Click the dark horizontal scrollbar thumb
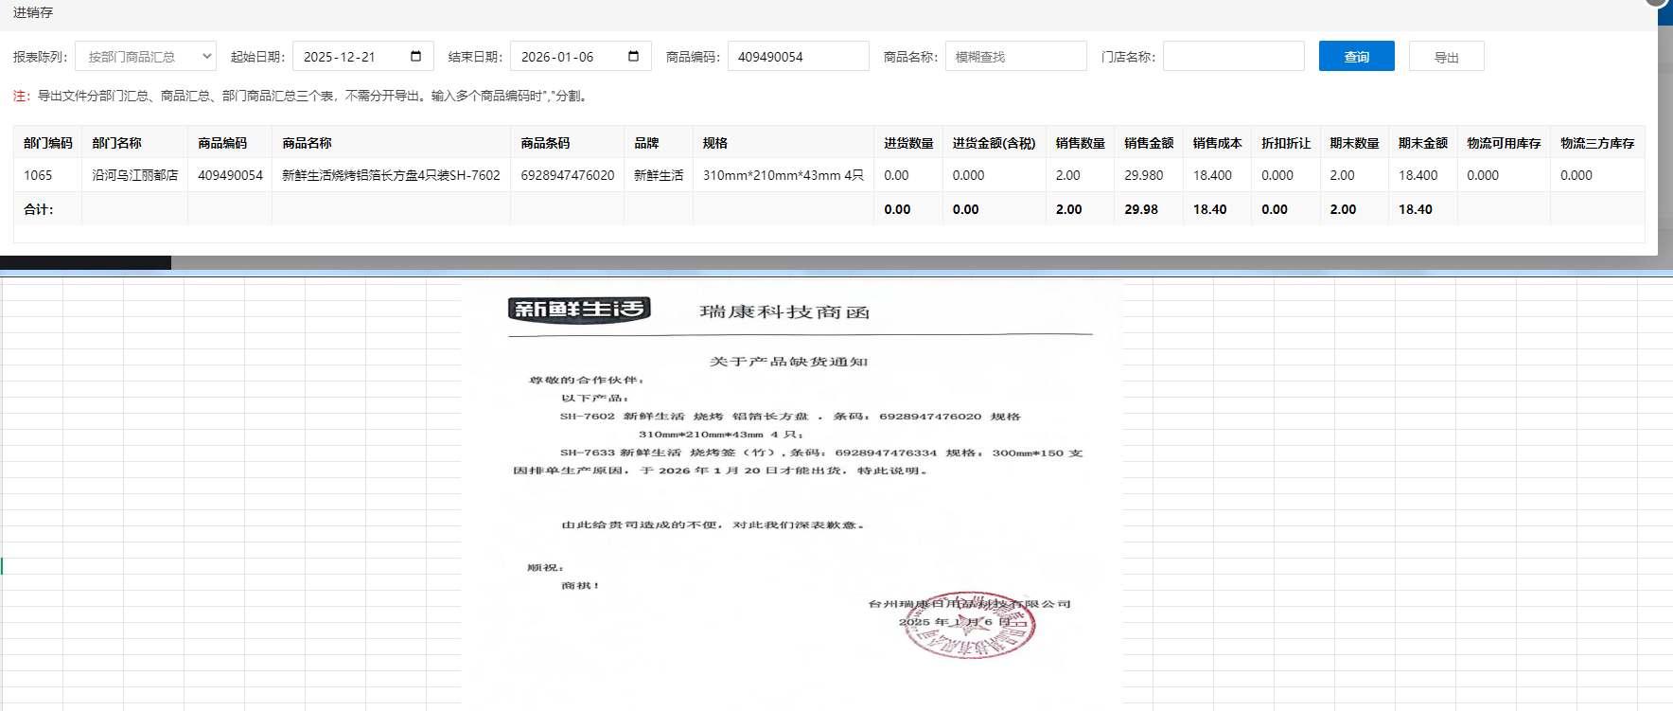 tap(85, 263)
